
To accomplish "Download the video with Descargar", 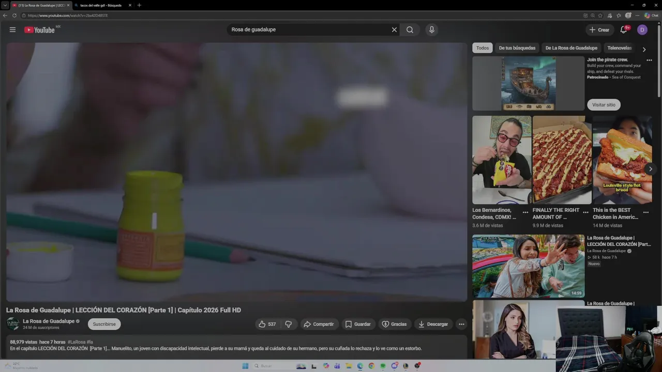I will (x=433, y=324).
